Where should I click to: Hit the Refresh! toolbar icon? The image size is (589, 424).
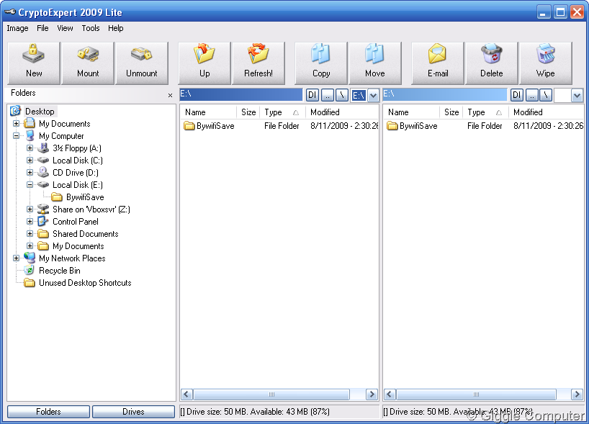(x=258, y=63)
